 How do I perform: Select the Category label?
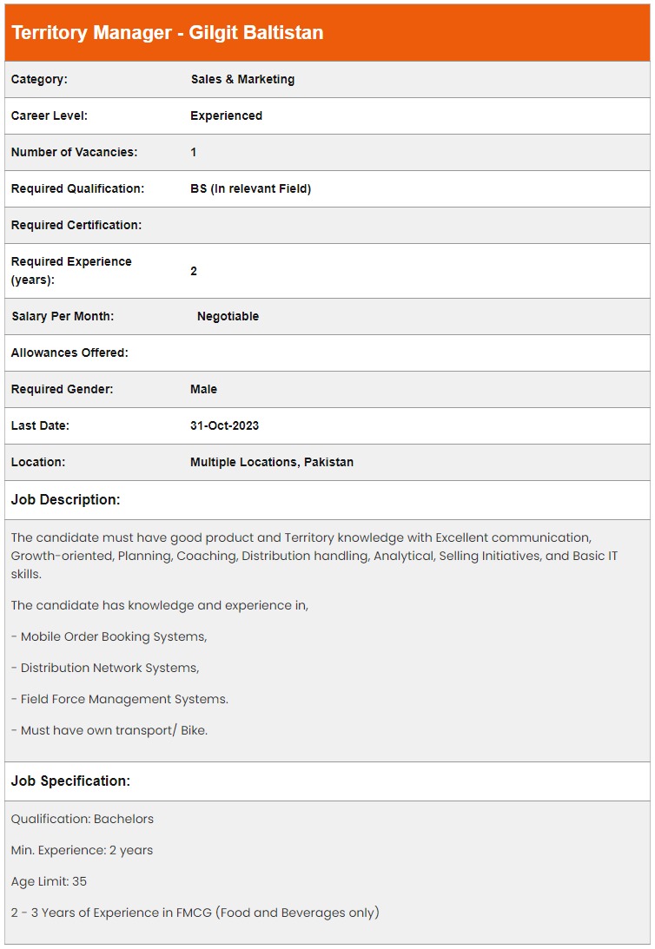[39, 79]
